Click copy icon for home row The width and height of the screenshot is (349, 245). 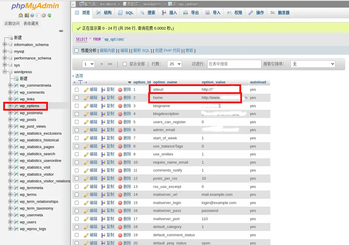103,98
